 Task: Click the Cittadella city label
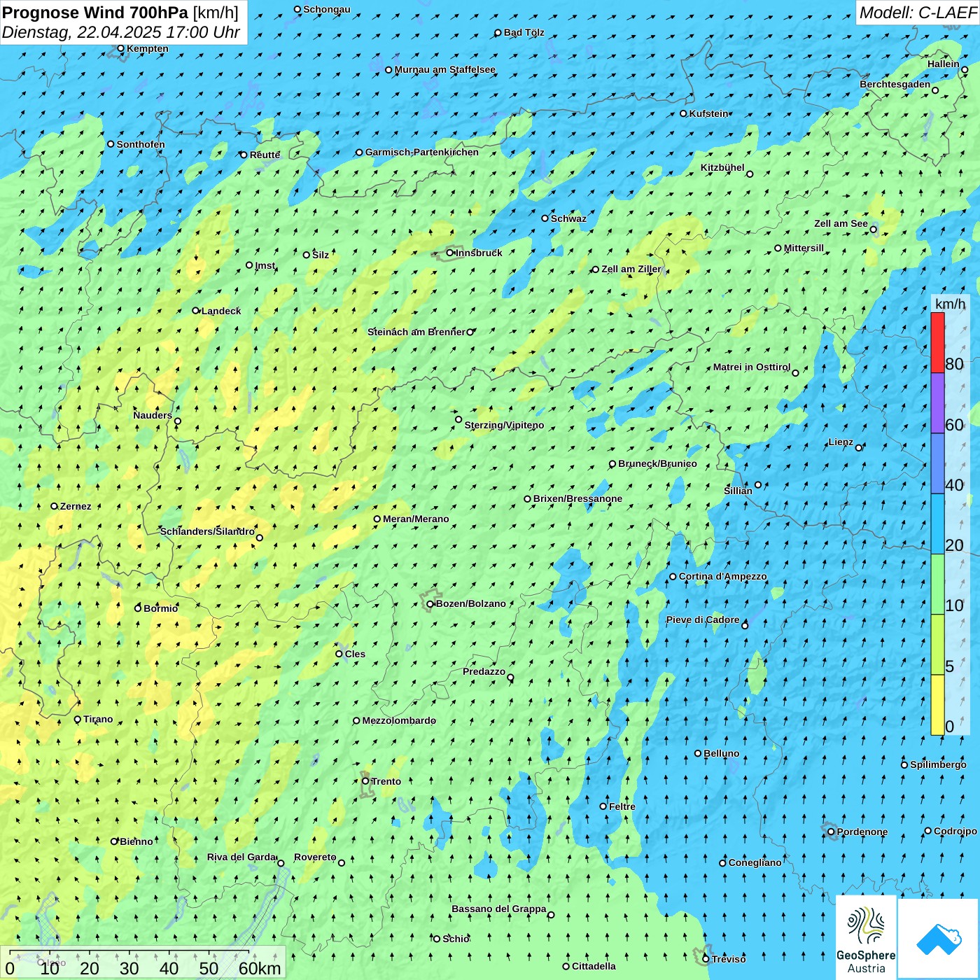(594, 967)
